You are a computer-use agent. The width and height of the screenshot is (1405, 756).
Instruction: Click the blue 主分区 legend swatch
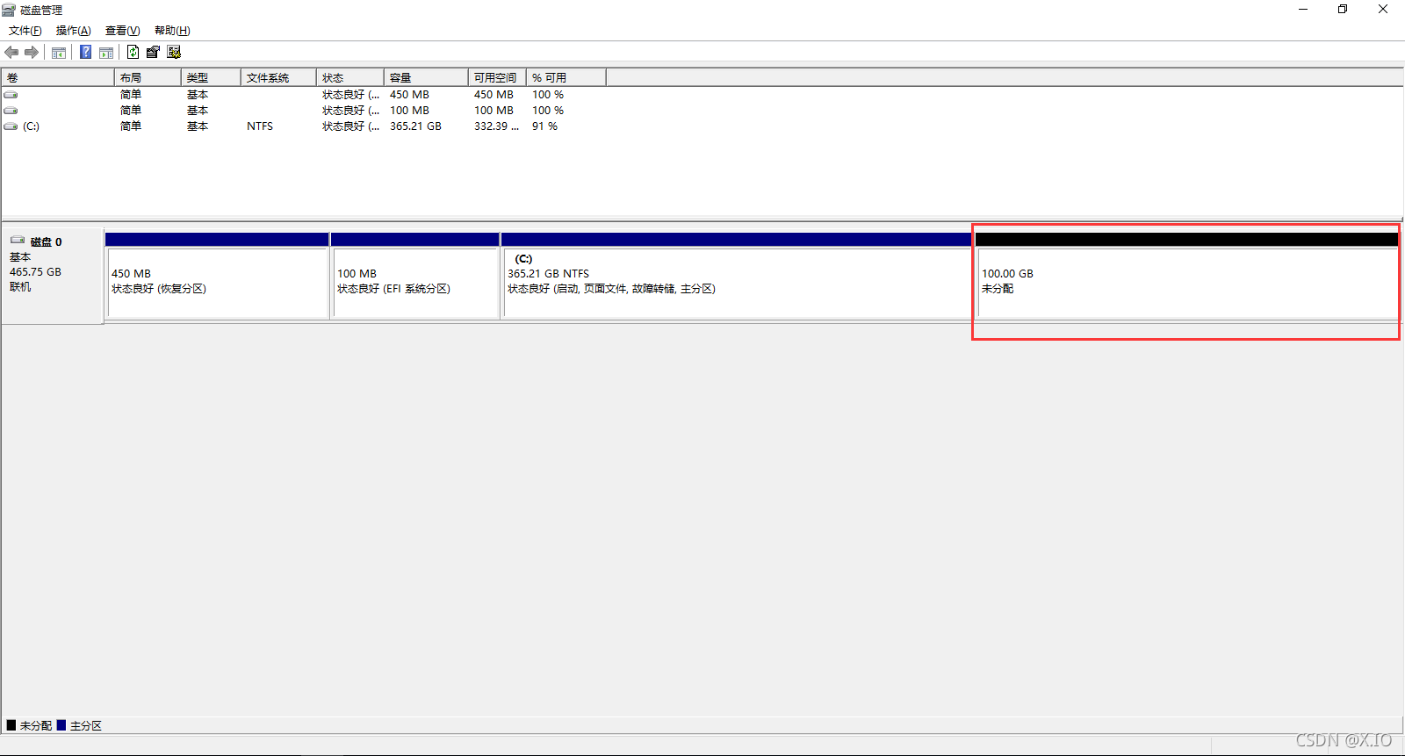[x=61, y=725]
